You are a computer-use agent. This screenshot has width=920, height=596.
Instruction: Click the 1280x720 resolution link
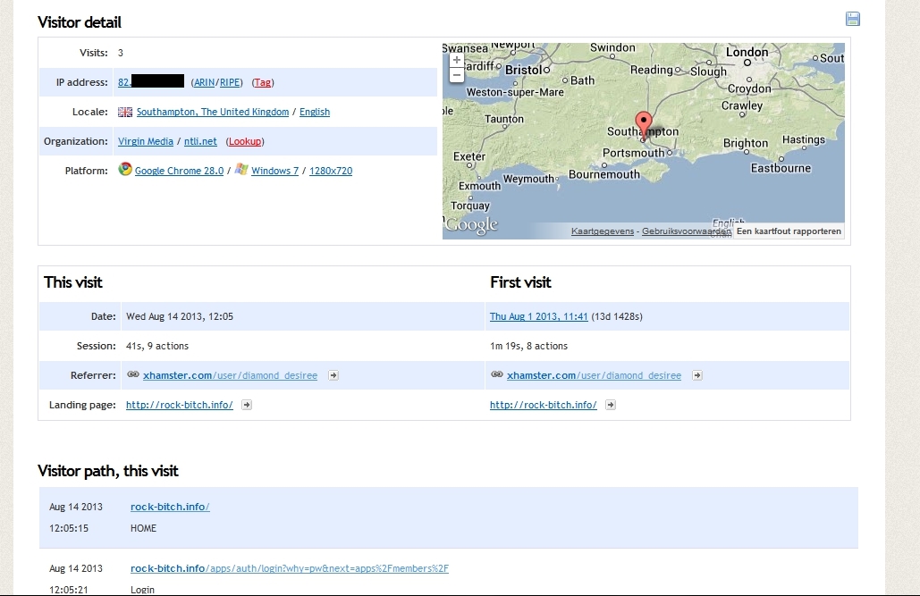point(330,171)
